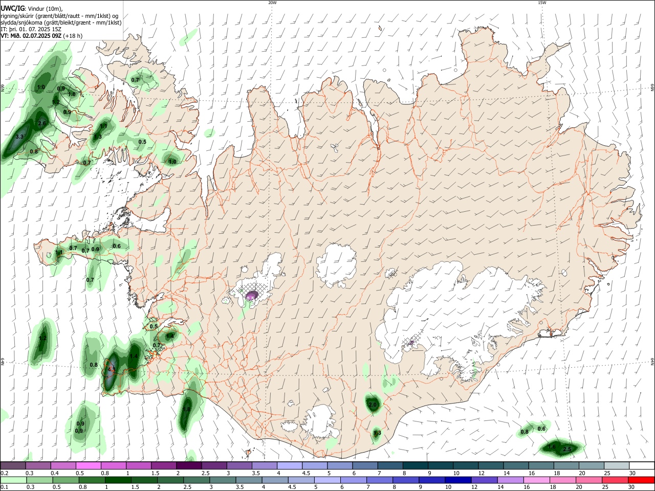This screenshot has width=655, height=491.
Task: Pick the darkest green swatch labeled 1
Action: (118, 480)
